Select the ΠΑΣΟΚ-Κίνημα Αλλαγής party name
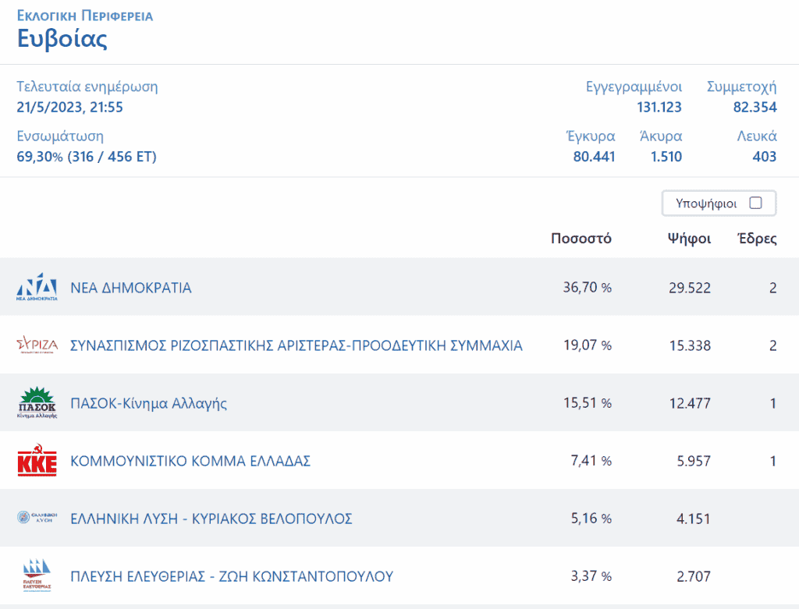This screenshot has width=799, height=609. pos(149,403)
